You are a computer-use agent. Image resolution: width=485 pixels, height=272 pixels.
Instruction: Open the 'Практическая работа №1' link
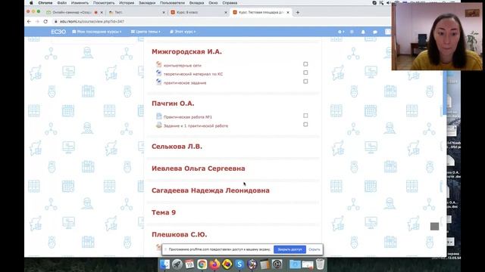tap(187, 117)
